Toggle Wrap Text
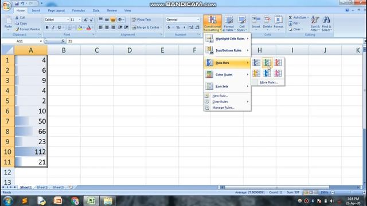Image resolution: width=367 pixels, height=206 pixels. 142,19
